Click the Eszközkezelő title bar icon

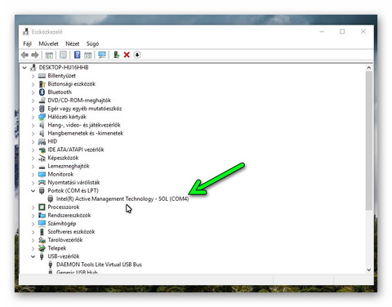pos(26,32)
